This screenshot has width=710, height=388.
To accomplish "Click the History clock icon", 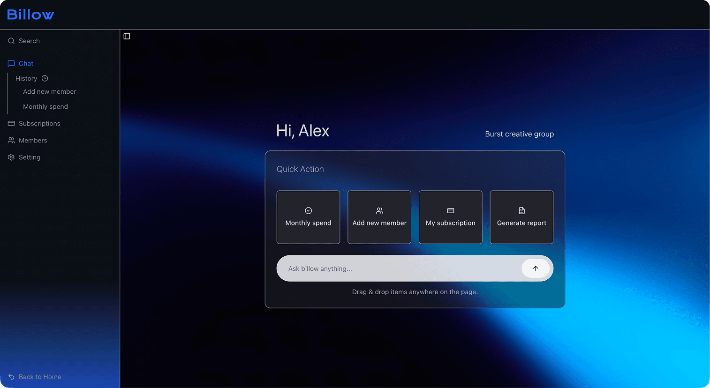I will tap(45, 78).
